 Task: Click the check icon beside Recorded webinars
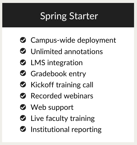pyautogui.click(x=23, y=96)
